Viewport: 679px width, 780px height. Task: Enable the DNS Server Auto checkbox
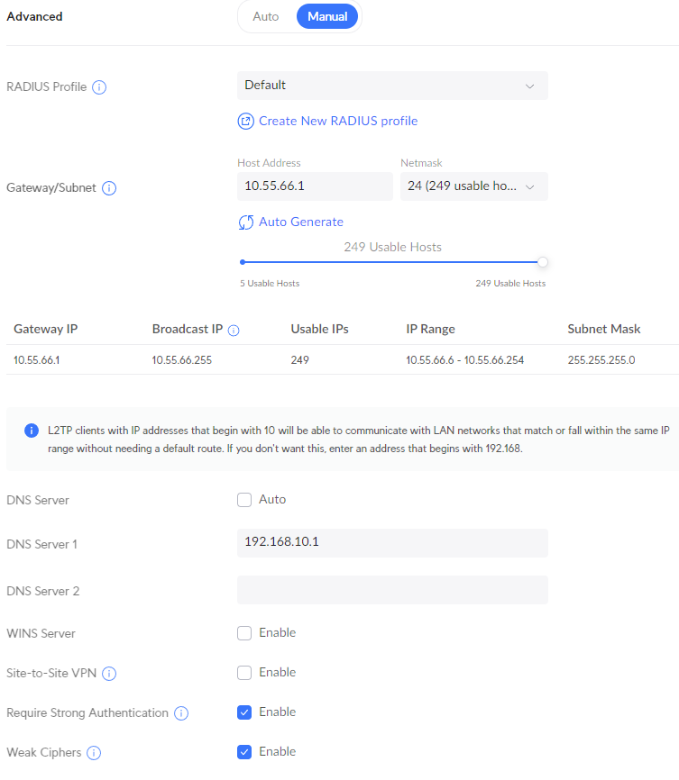244,500
